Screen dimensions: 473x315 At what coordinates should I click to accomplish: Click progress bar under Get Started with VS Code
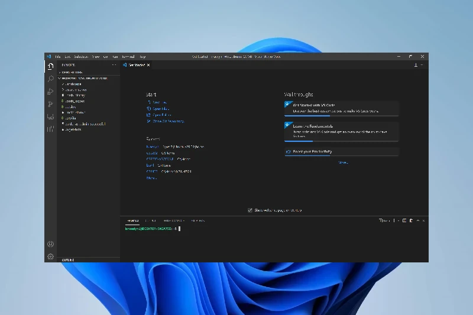pos(342,116)
